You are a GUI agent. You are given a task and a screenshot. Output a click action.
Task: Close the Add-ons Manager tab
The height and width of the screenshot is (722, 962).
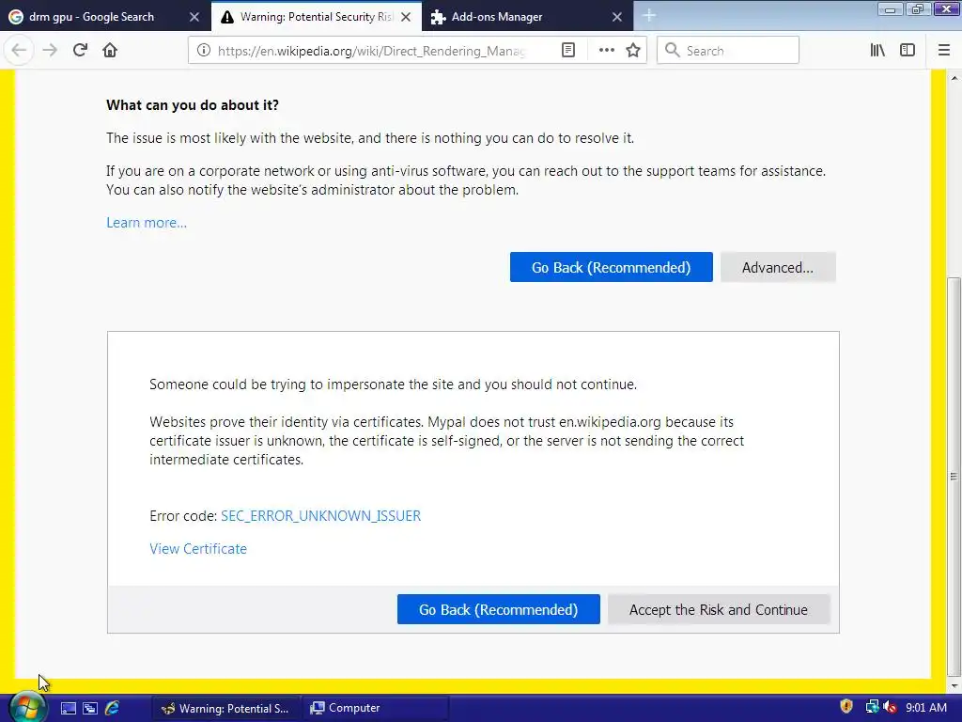pos(617,17)
